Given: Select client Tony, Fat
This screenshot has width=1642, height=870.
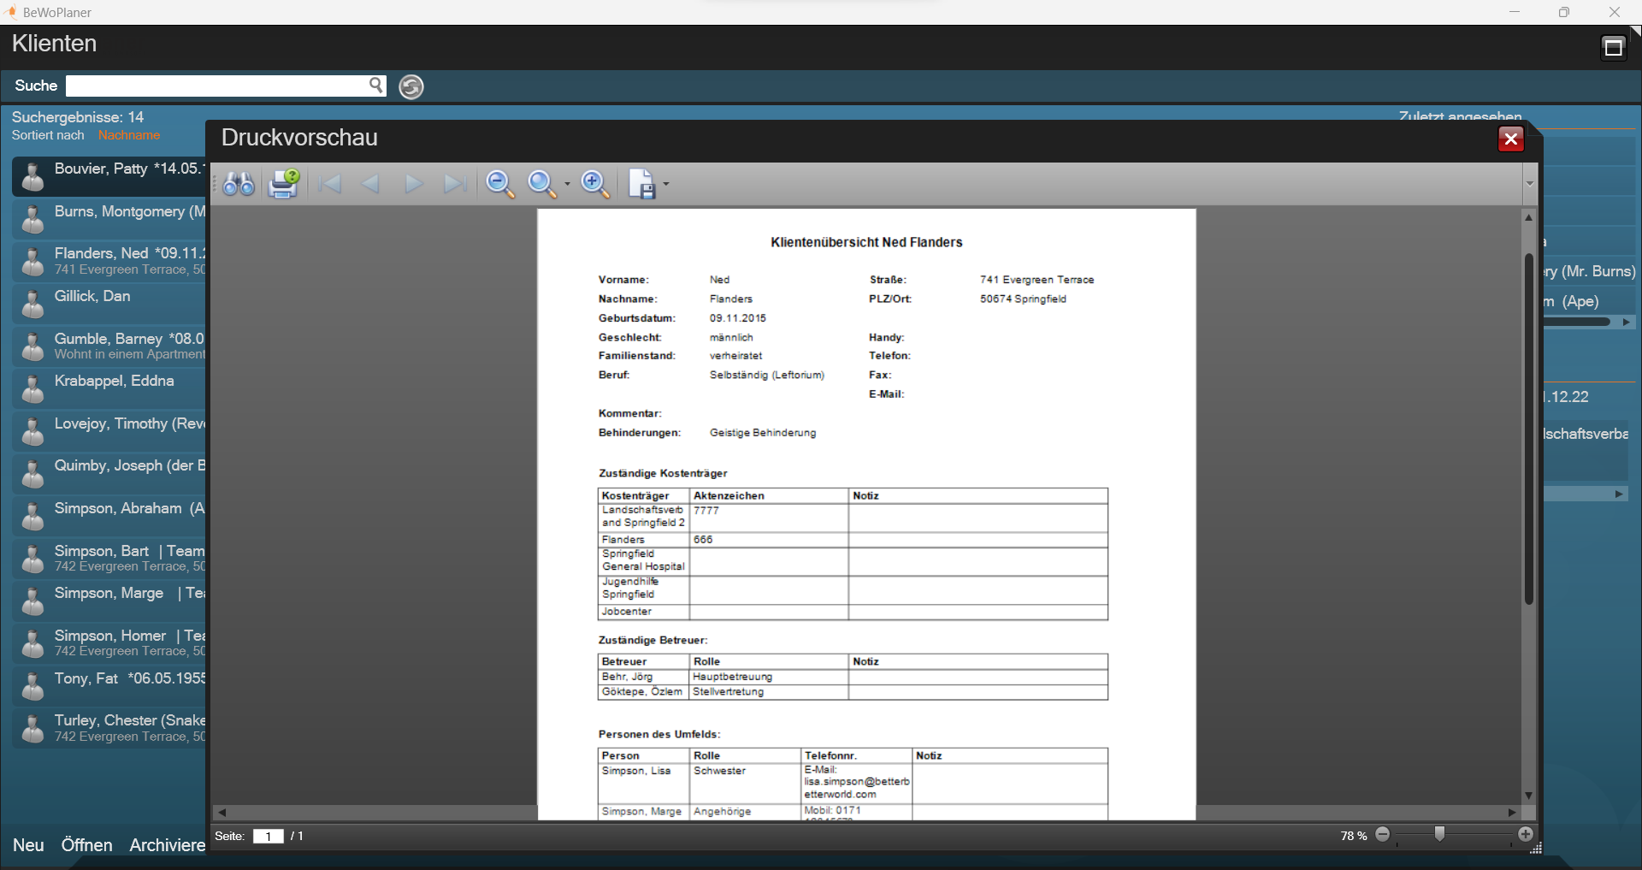Looking at the screenshot, I should pos(109,685).
